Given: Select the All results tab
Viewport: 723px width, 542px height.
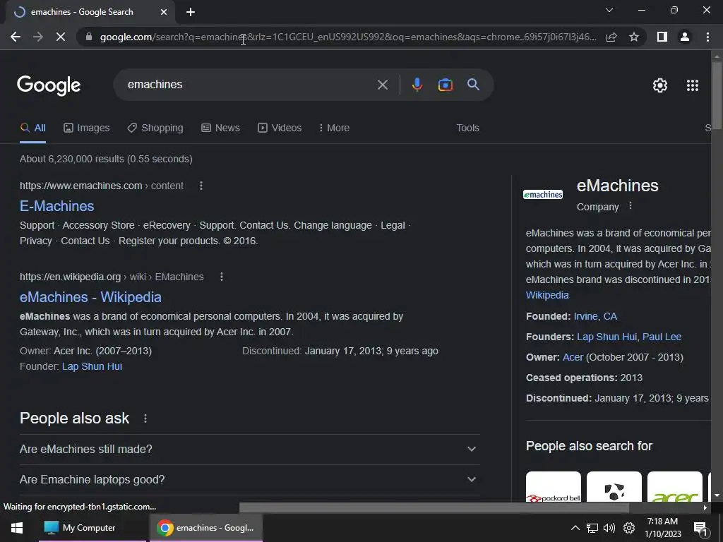Looking at the screenshot, I should (32, 128).
